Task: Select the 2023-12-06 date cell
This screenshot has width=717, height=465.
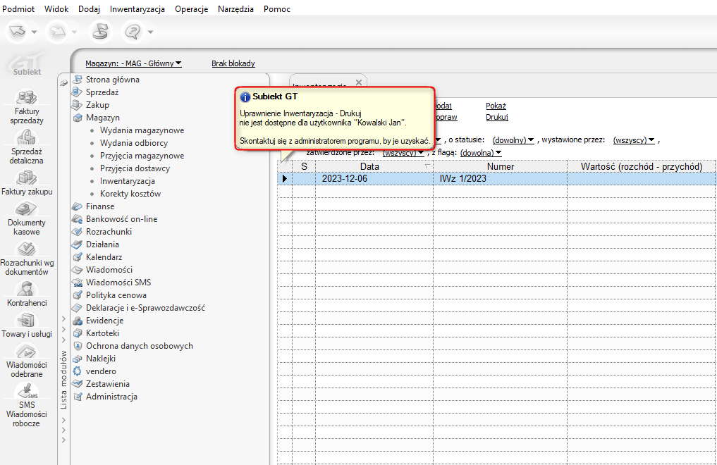Action: [374, 178]
